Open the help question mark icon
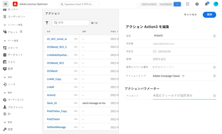 pos(197,4)
